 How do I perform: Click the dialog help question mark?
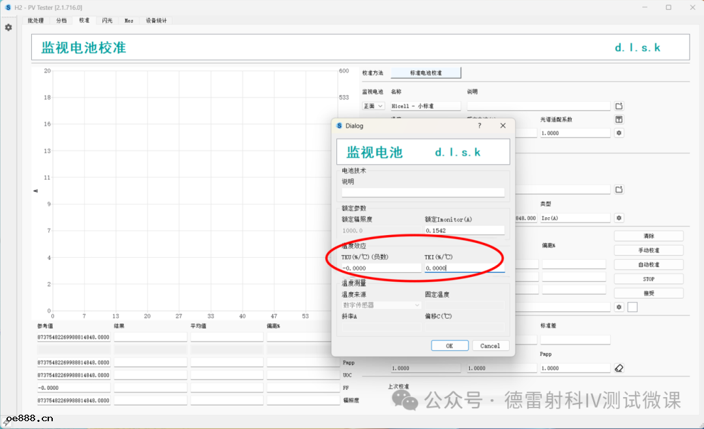click(x=480, y=126)
